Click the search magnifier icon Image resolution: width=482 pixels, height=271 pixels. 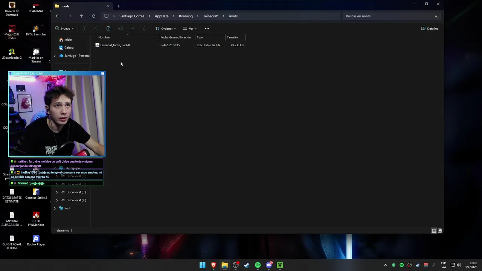pyautogui.click(x=436, y=16)
